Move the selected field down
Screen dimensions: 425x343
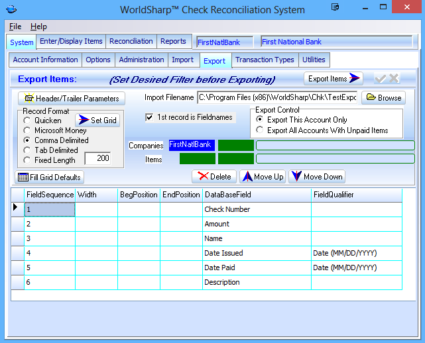[x=316, y=177]
